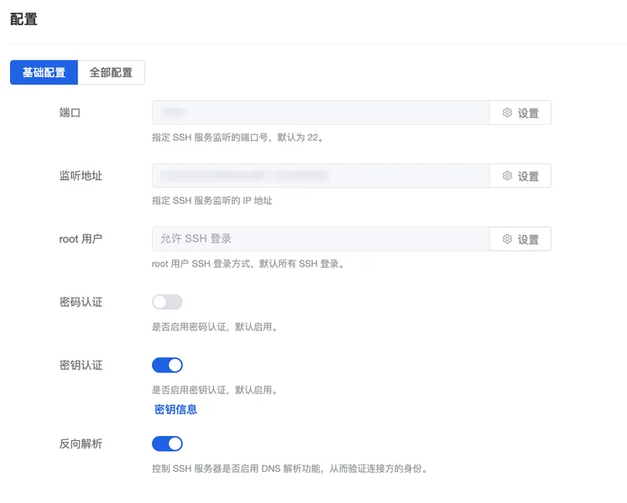The image size is (627, 503).
Task: Click the 监听地址 field label
Action: (81, 176)
